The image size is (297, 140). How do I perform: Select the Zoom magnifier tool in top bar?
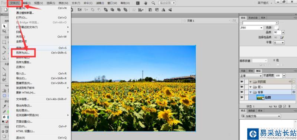click(x=153, y=3)
